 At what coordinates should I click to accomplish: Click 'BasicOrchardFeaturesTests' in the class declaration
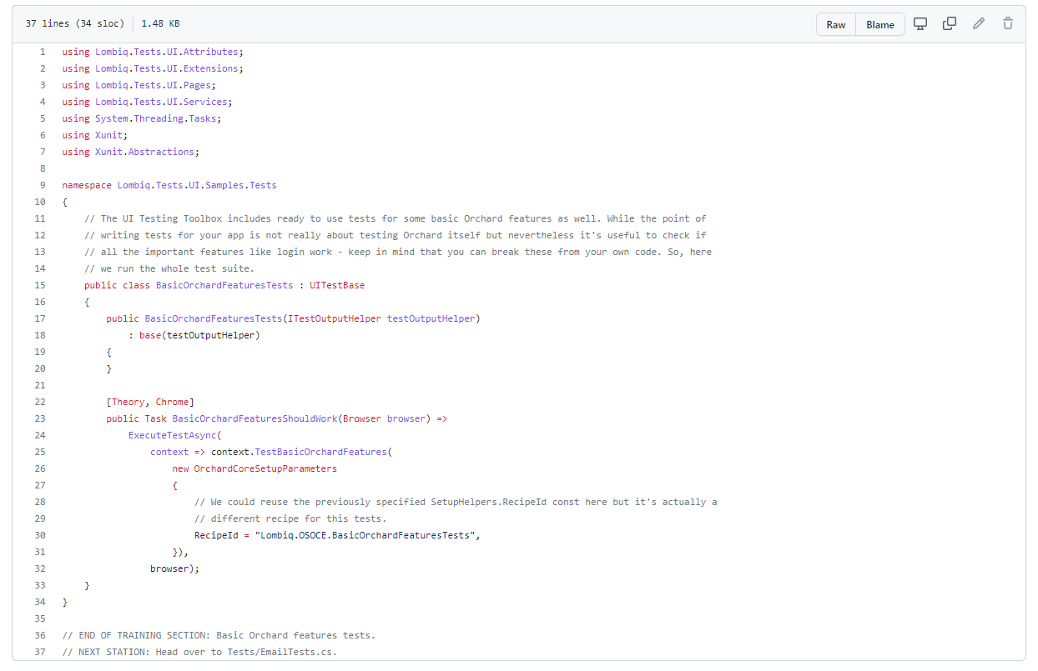click(x=224, y=285)
